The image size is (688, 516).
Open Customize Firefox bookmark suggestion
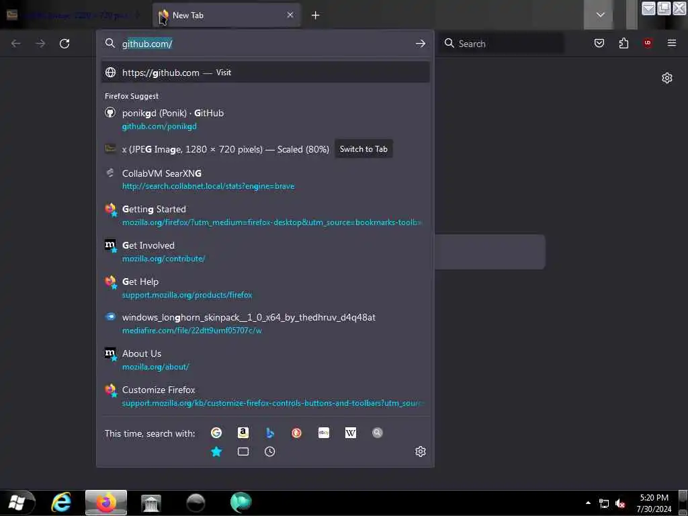click(x=265, y=396)
